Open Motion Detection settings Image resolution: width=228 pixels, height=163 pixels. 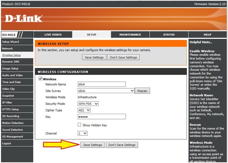click(x=13, y=123)
